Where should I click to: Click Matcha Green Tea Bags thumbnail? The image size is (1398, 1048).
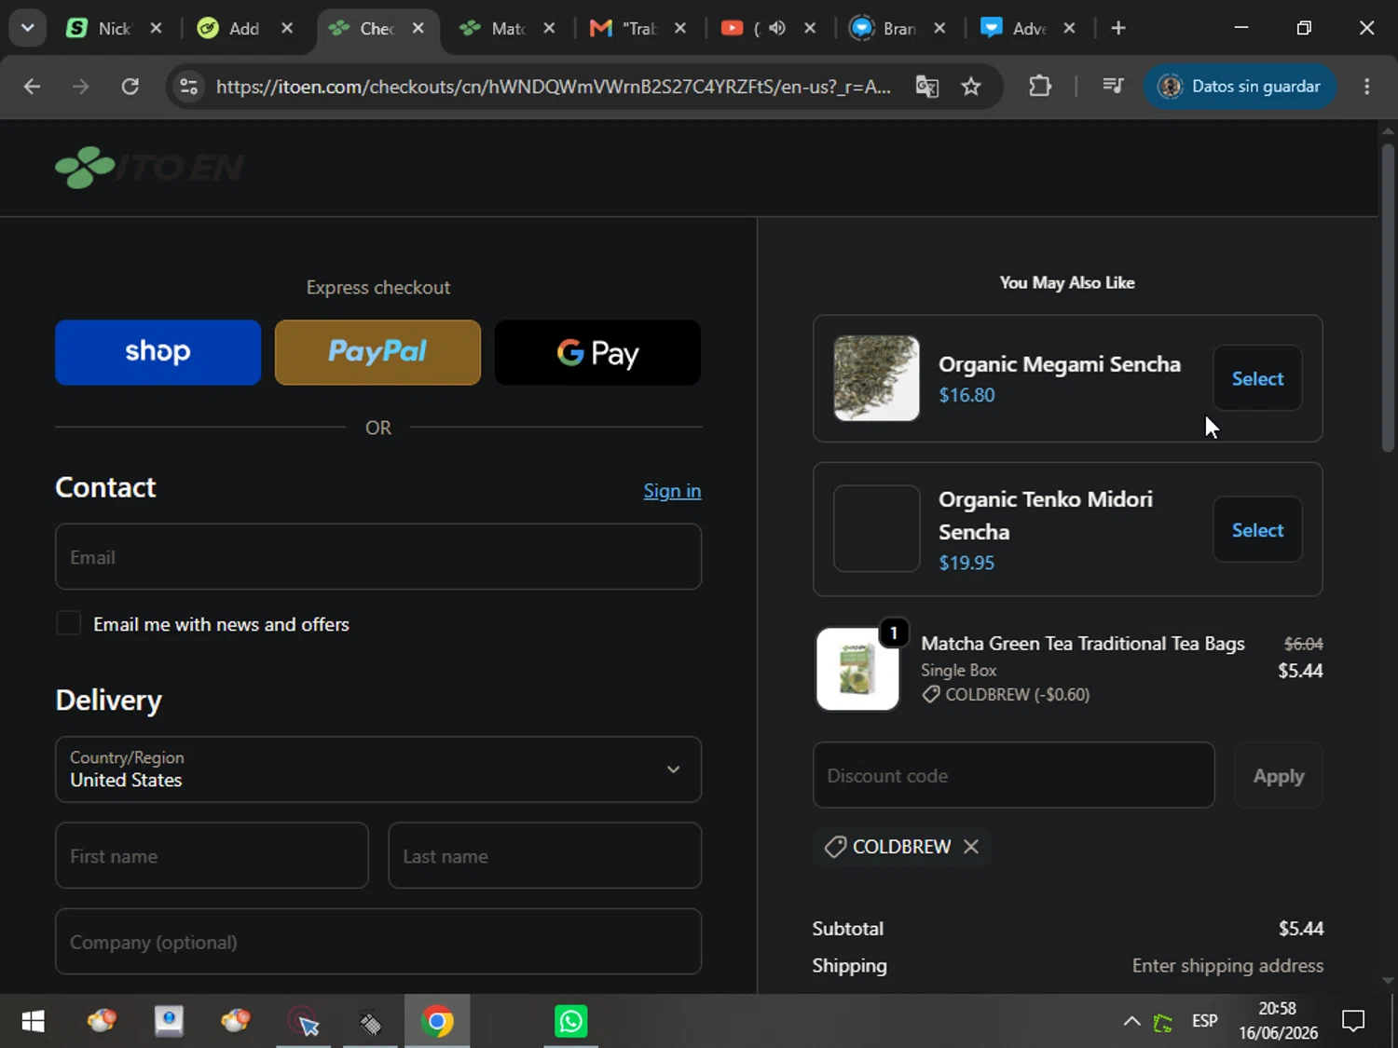(x=857, y=669)
